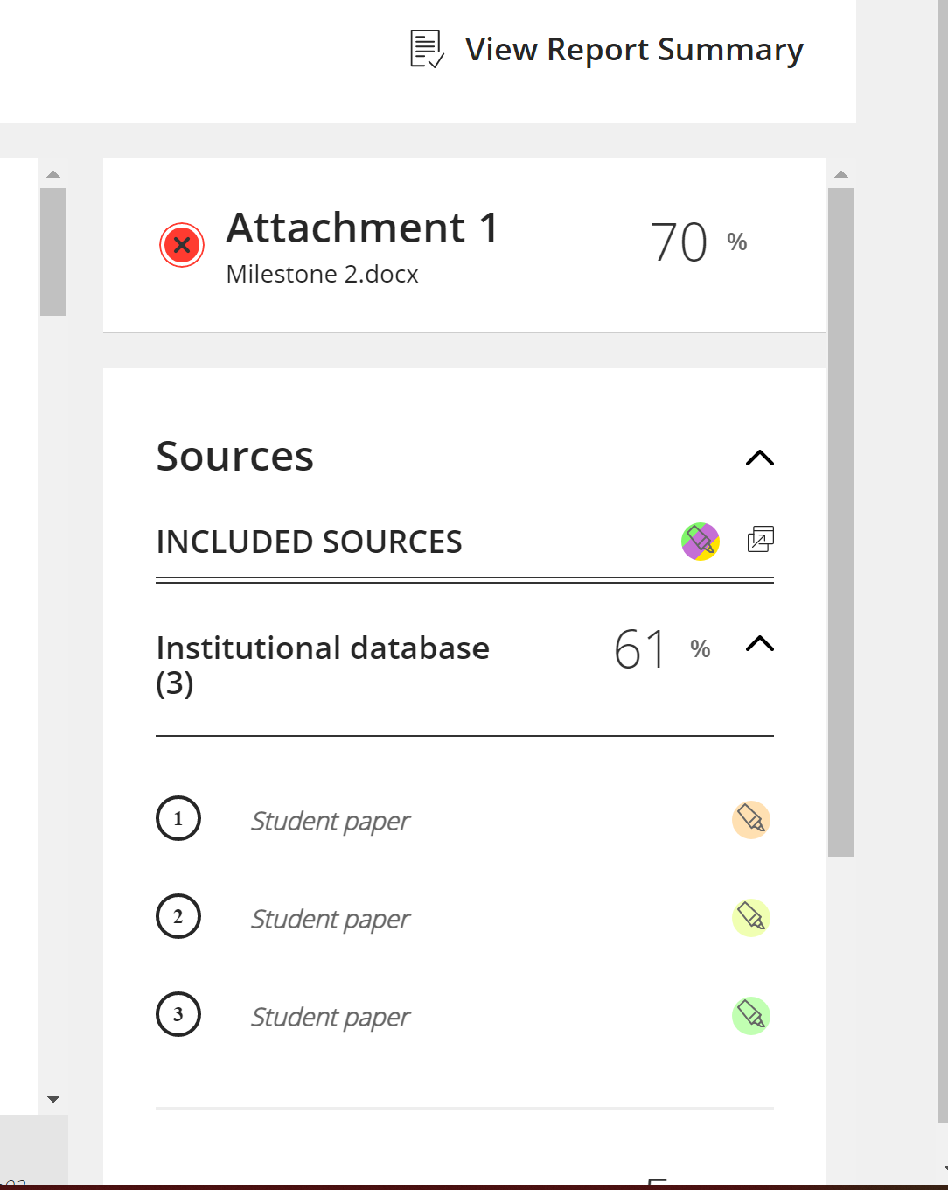Open the first Student paper source
The height and width of the screenshot is (1190, 948).
331,821
